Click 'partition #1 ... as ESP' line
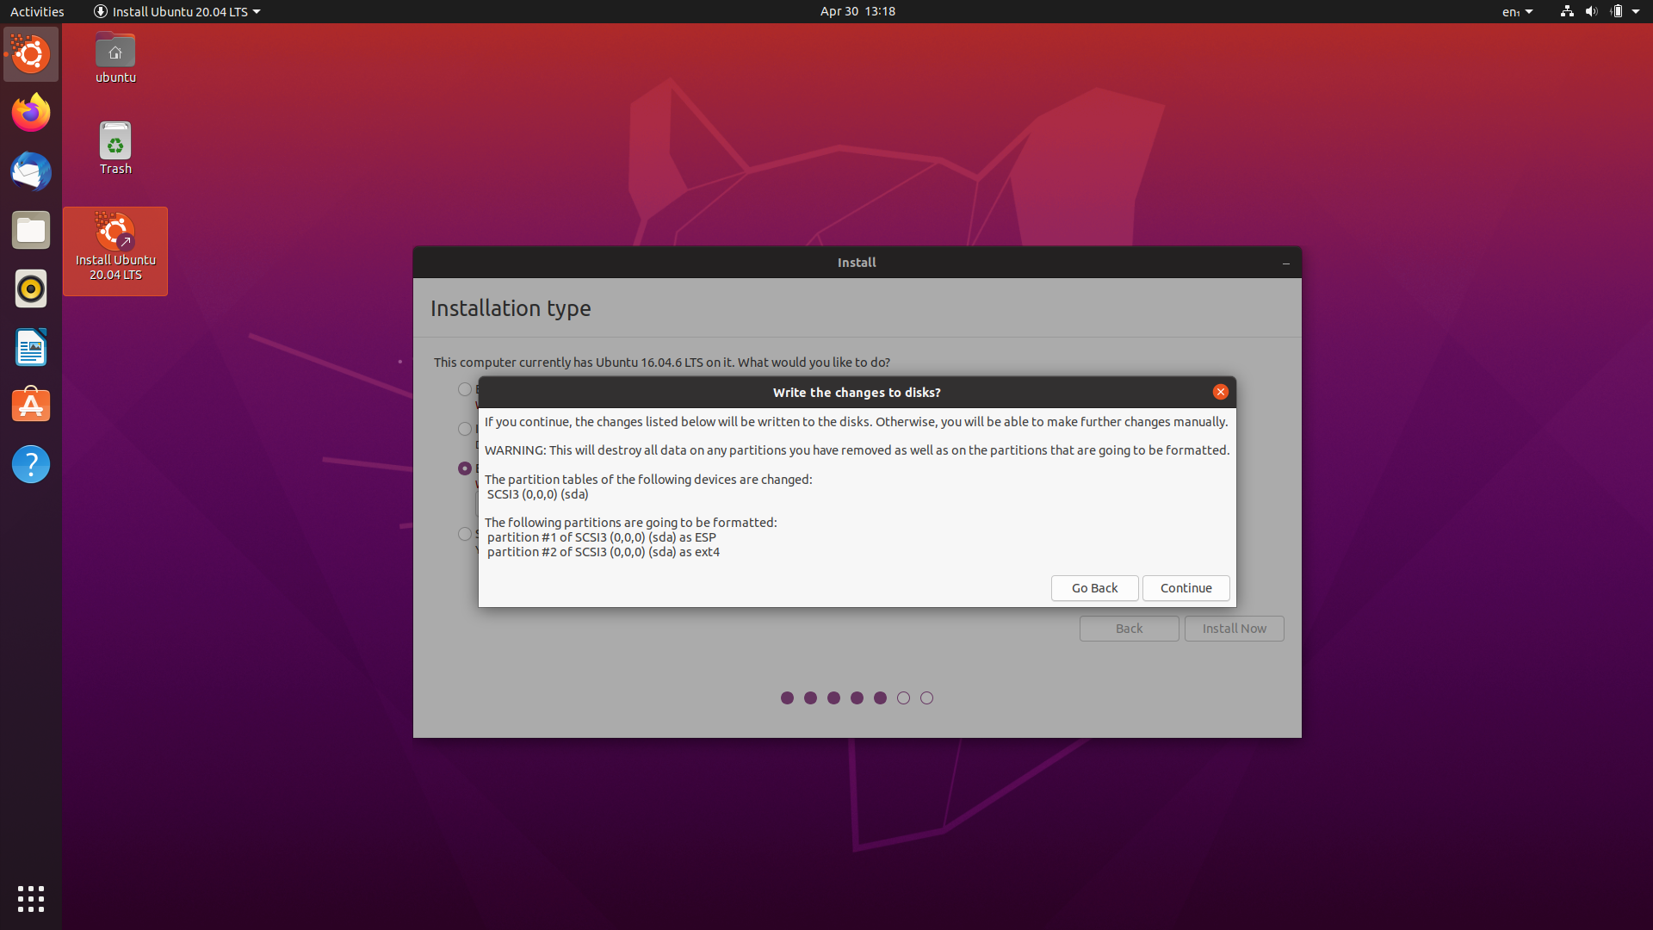 (x=601, y=537)
